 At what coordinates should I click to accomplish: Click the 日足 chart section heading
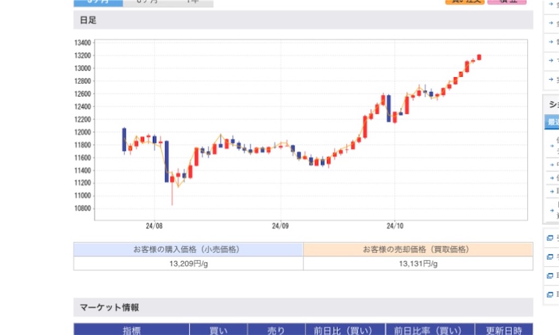(88, 20)
